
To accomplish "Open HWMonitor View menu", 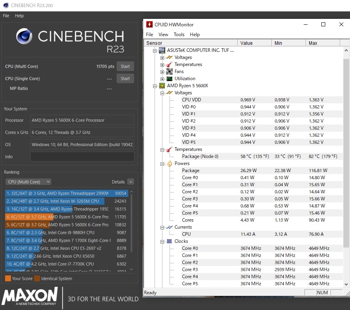I will pyautogui.click(x=163, y=35).
